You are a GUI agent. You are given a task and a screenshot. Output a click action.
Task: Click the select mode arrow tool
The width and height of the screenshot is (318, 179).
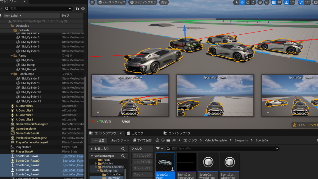[x=236, y=2]
